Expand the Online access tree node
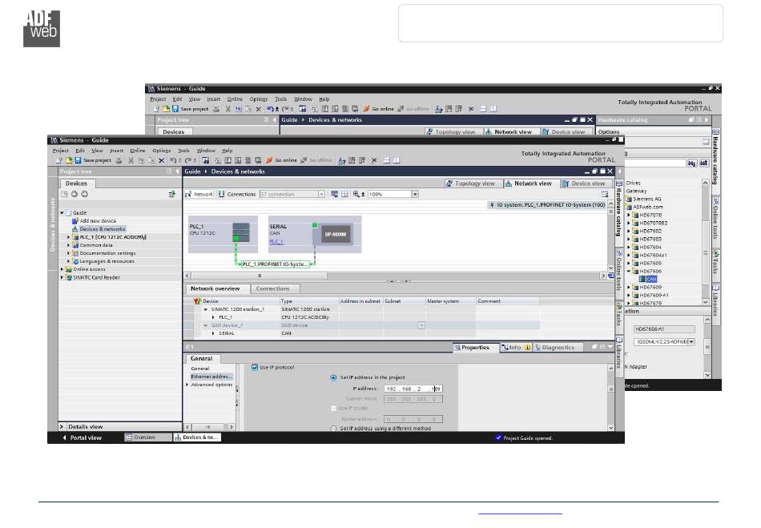Image resolution: width=761 pixels, height=528 pixels. [x=62, y=269]
